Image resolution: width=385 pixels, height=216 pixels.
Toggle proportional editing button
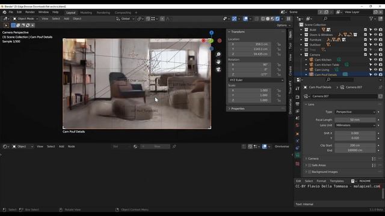[162, 19]
